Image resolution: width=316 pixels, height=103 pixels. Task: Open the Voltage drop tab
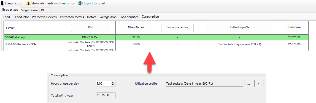(108, 17)
